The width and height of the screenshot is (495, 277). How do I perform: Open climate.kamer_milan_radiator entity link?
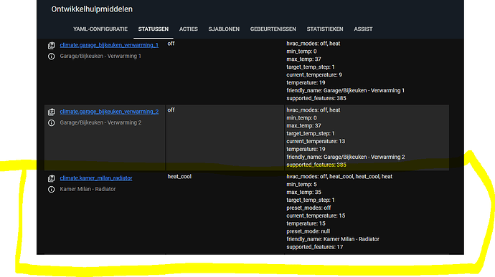[x=96, y=178]
